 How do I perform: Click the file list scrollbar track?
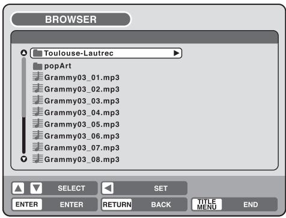pyautogui.click(x=24, y=105)
